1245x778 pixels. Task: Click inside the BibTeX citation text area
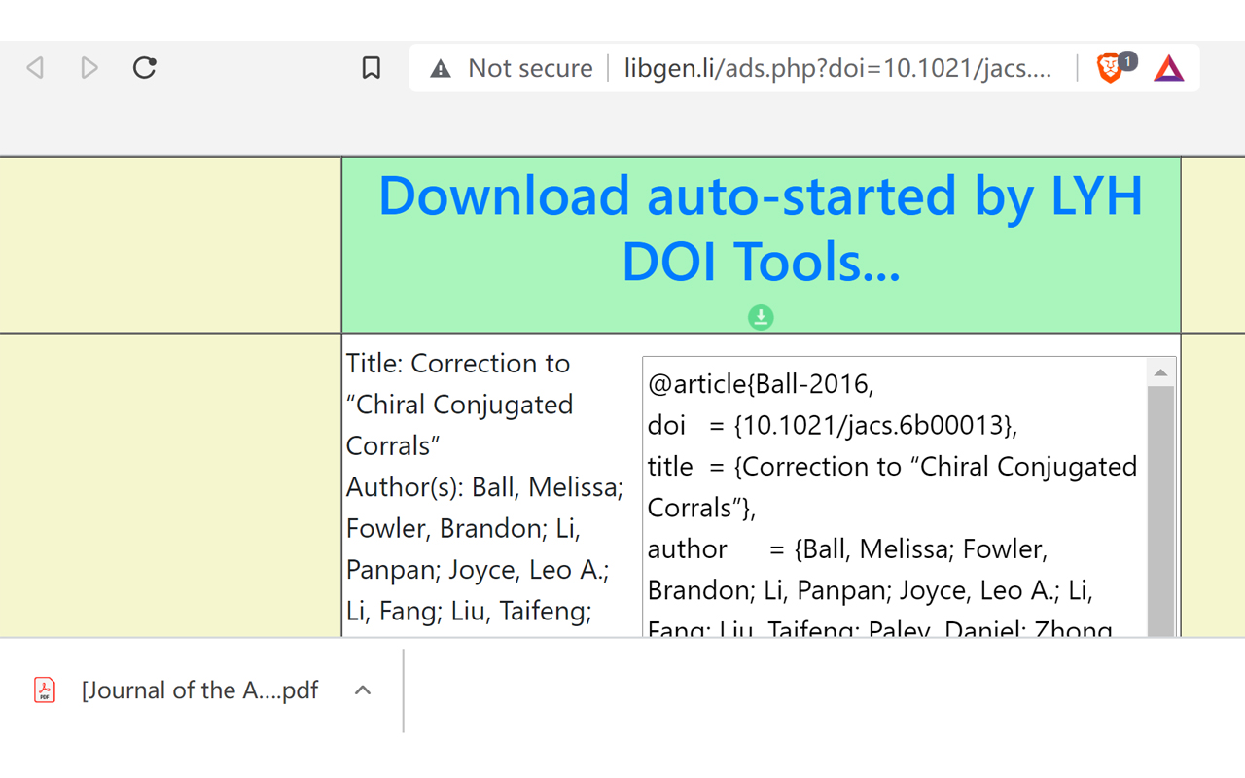[x=895, y=497]
